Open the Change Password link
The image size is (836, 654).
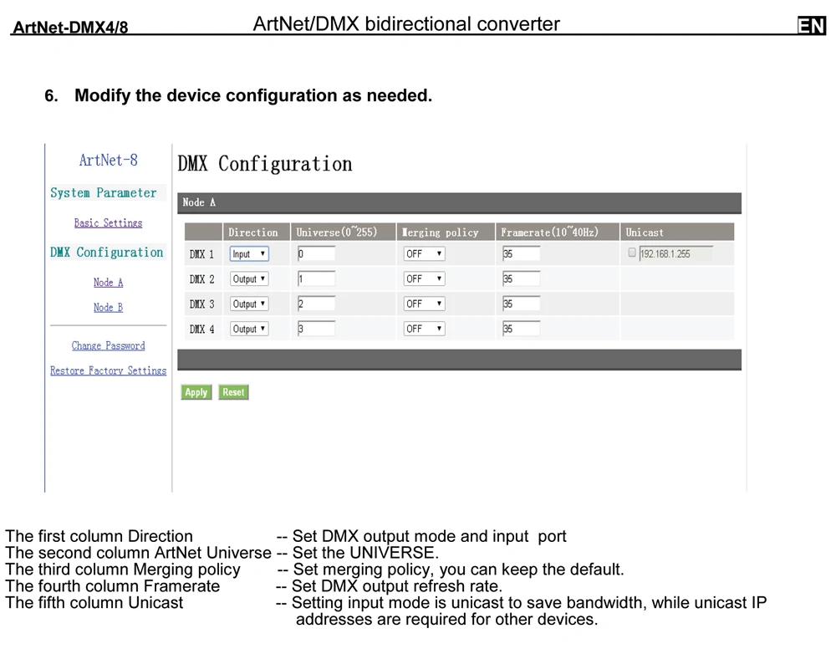[108, 345]
